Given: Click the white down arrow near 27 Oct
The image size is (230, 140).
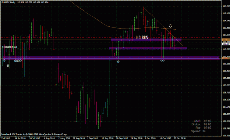Looking at the screenshot, I should click(170, 26).
